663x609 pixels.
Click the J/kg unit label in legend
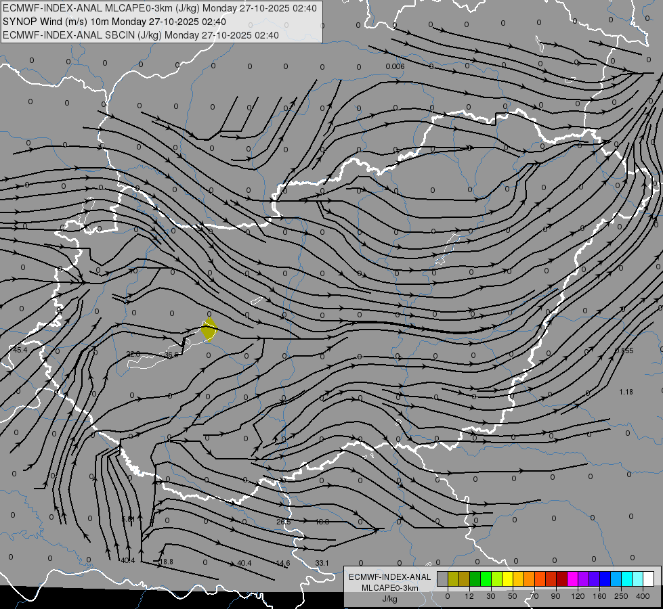390,599
